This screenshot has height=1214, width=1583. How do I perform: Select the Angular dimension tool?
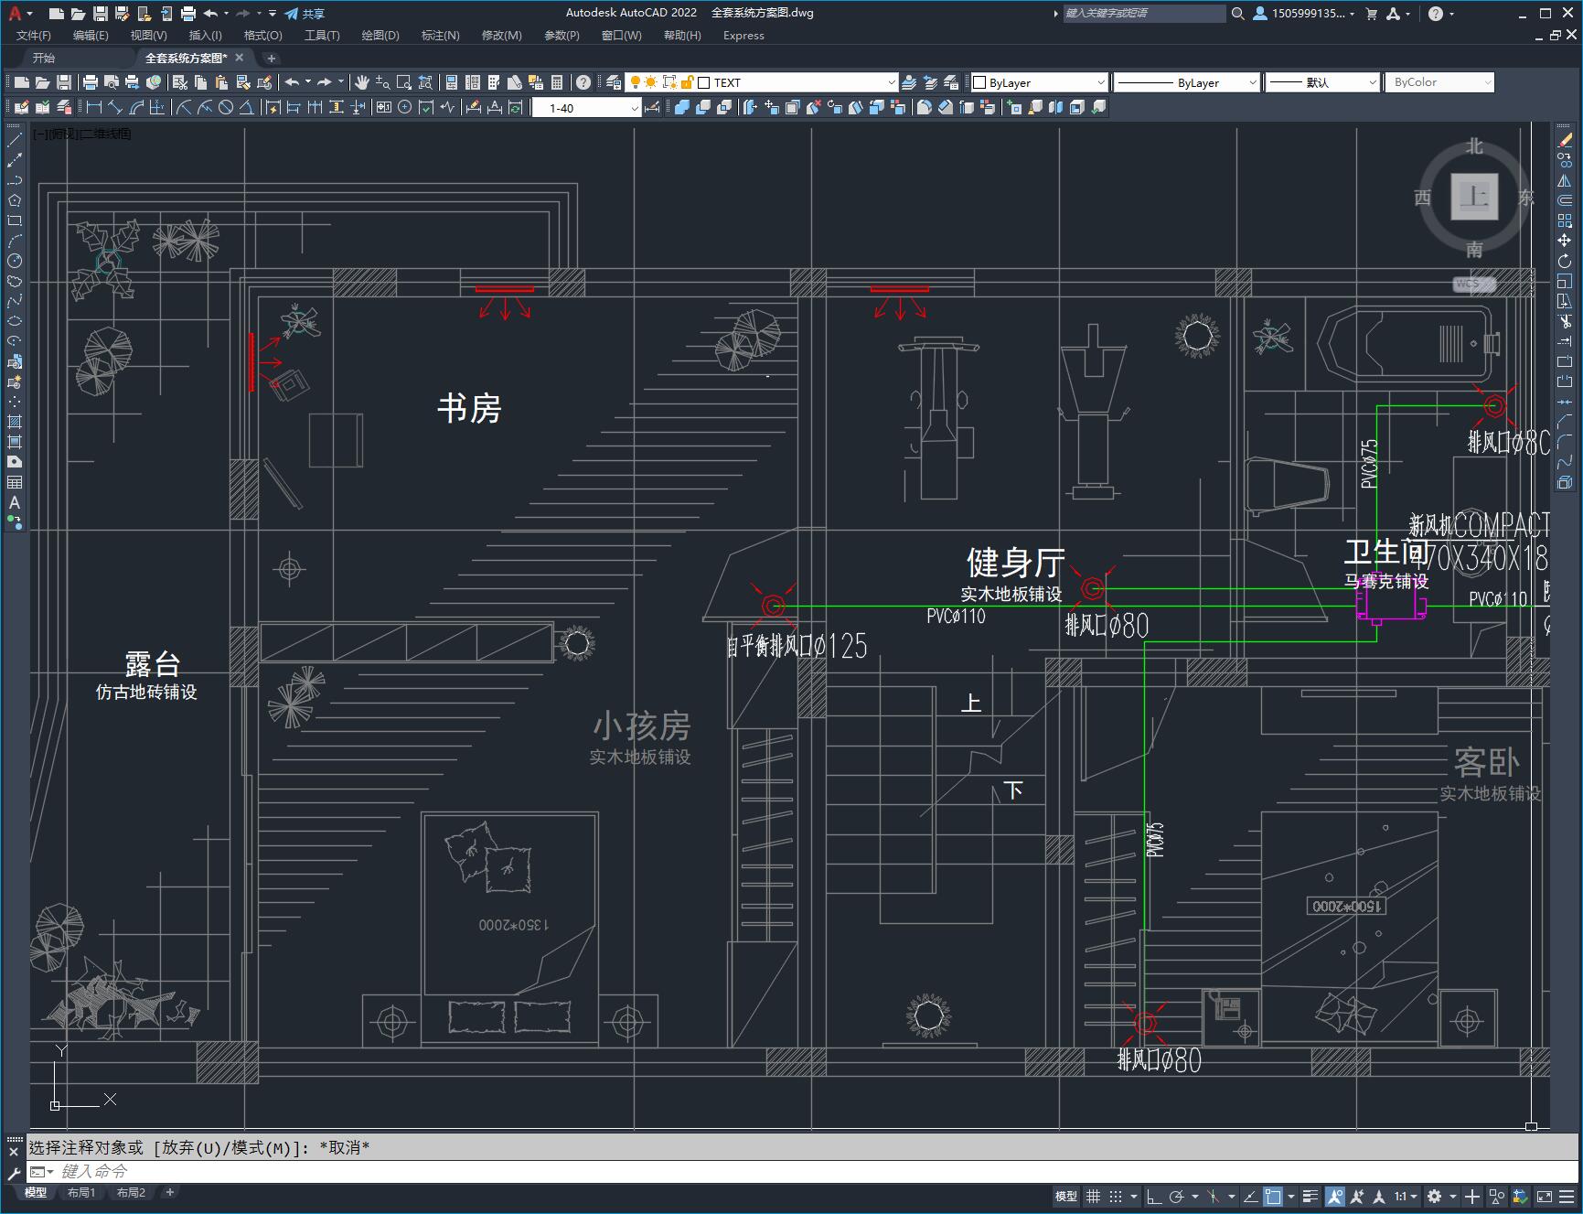pos(246,107)
